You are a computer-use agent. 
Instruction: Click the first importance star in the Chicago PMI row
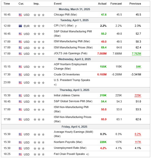tap(35, 15)
